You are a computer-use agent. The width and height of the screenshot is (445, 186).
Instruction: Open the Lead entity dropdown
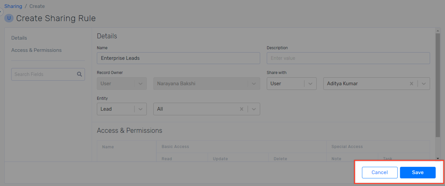click(122, 109)
